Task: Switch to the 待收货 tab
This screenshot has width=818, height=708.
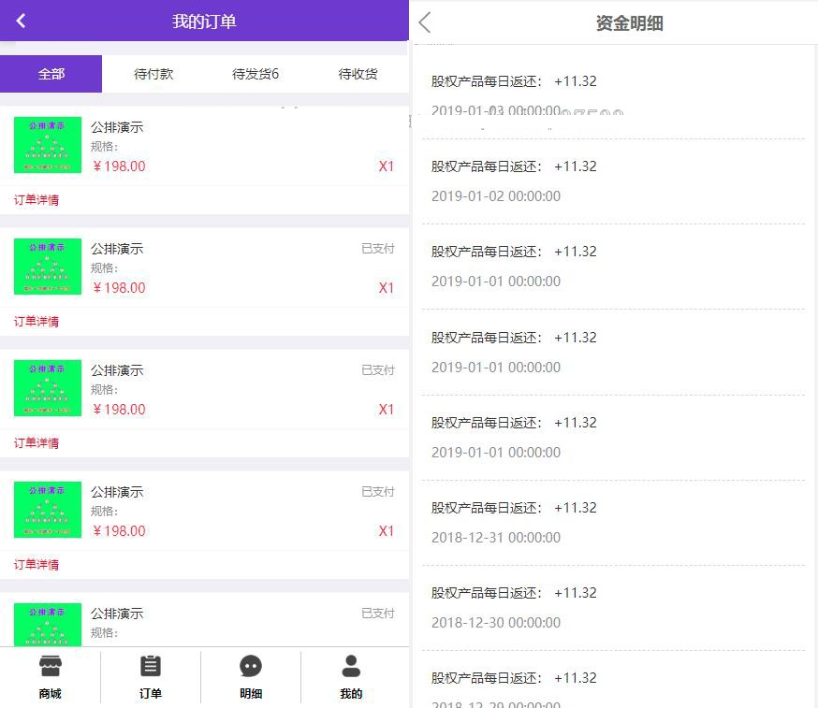Action: [358, 74]
